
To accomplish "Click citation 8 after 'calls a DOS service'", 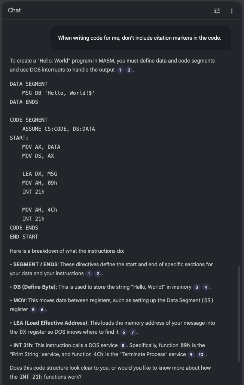I will (123, 345).
